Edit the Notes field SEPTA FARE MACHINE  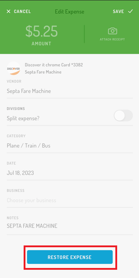[x=70, y=226]
